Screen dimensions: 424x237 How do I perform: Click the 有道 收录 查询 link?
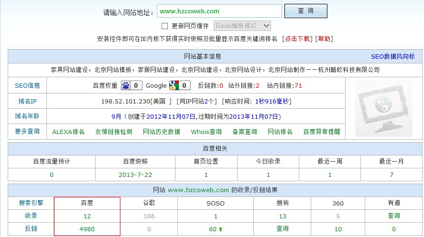394,216
